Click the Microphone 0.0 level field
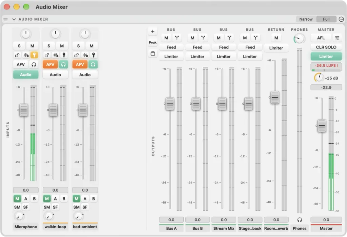The height and width of the screenshot is (237, 347). [x=26, y=190]
